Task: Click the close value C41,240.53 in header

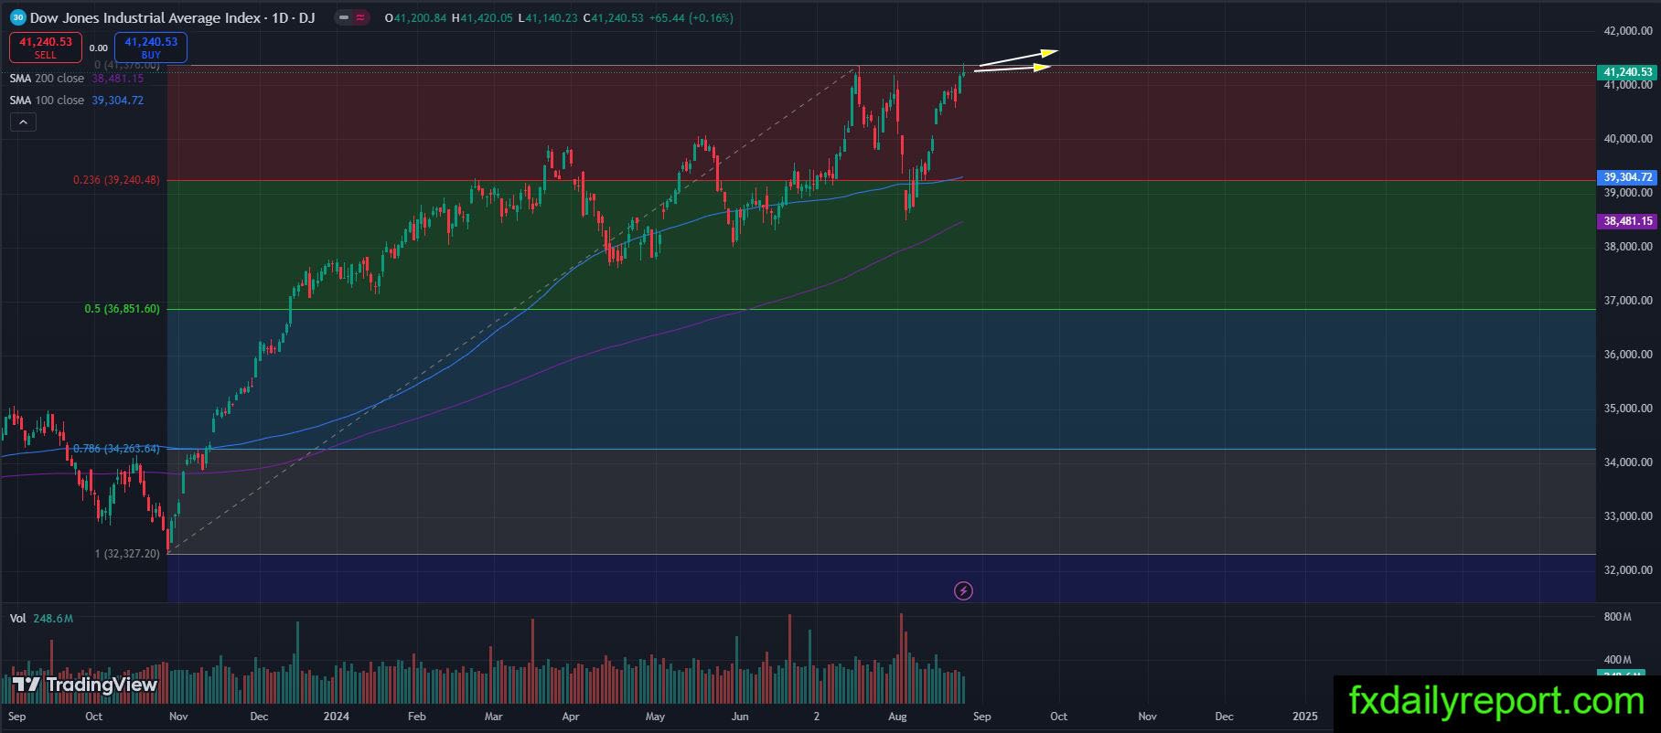Action: [613, 17]
